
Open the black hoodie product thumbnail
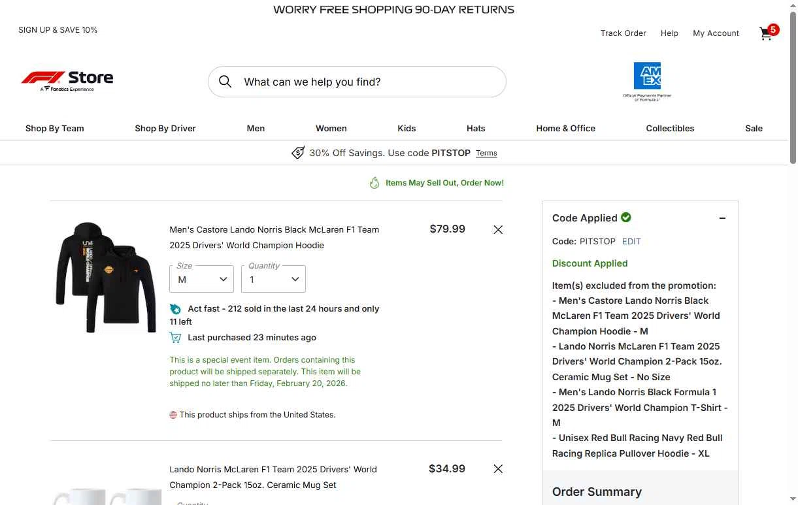(106, 278)
